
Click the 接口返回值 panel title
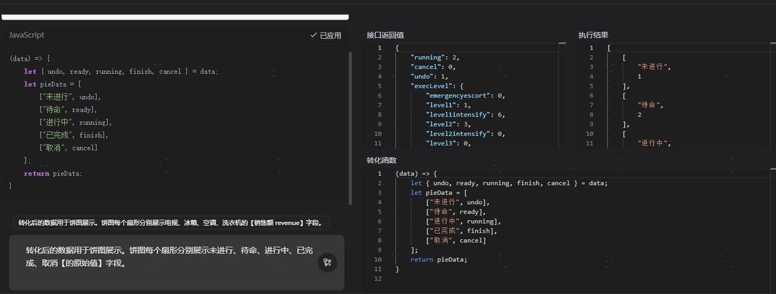tap(385, 35)
